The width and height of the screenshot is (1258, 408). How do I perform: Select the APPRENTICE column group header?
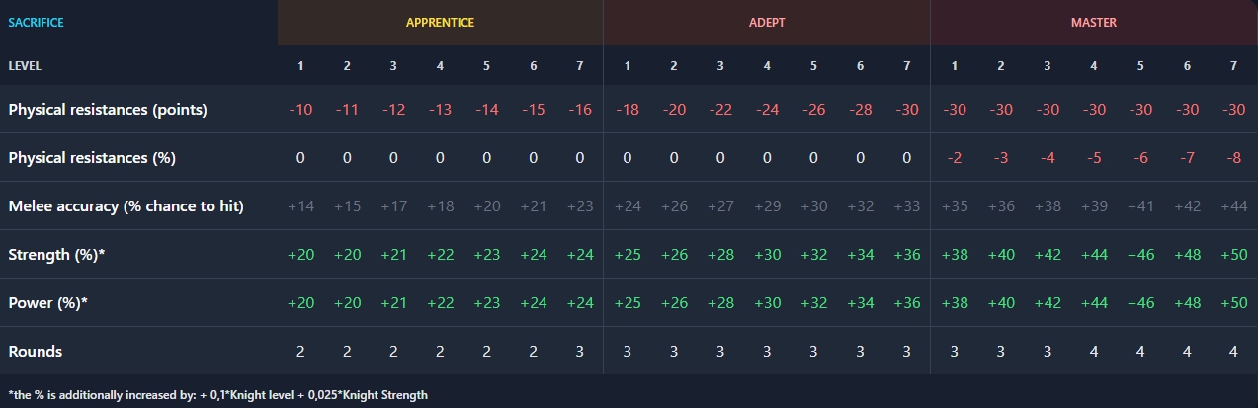point(440,22)
